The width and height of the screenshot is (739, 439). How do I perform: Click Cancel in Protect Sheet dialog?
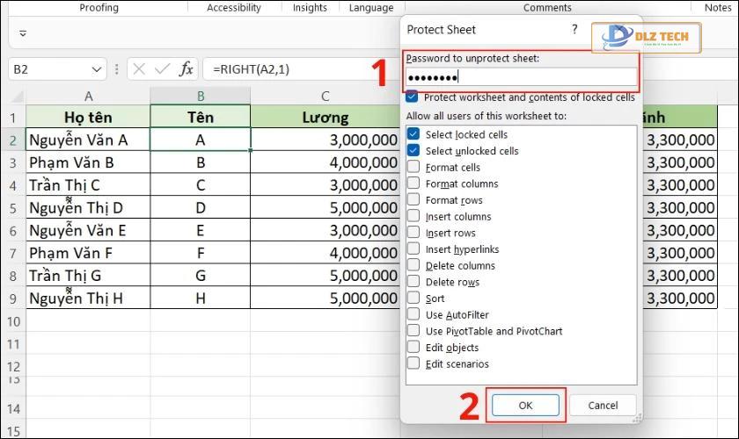603,405
